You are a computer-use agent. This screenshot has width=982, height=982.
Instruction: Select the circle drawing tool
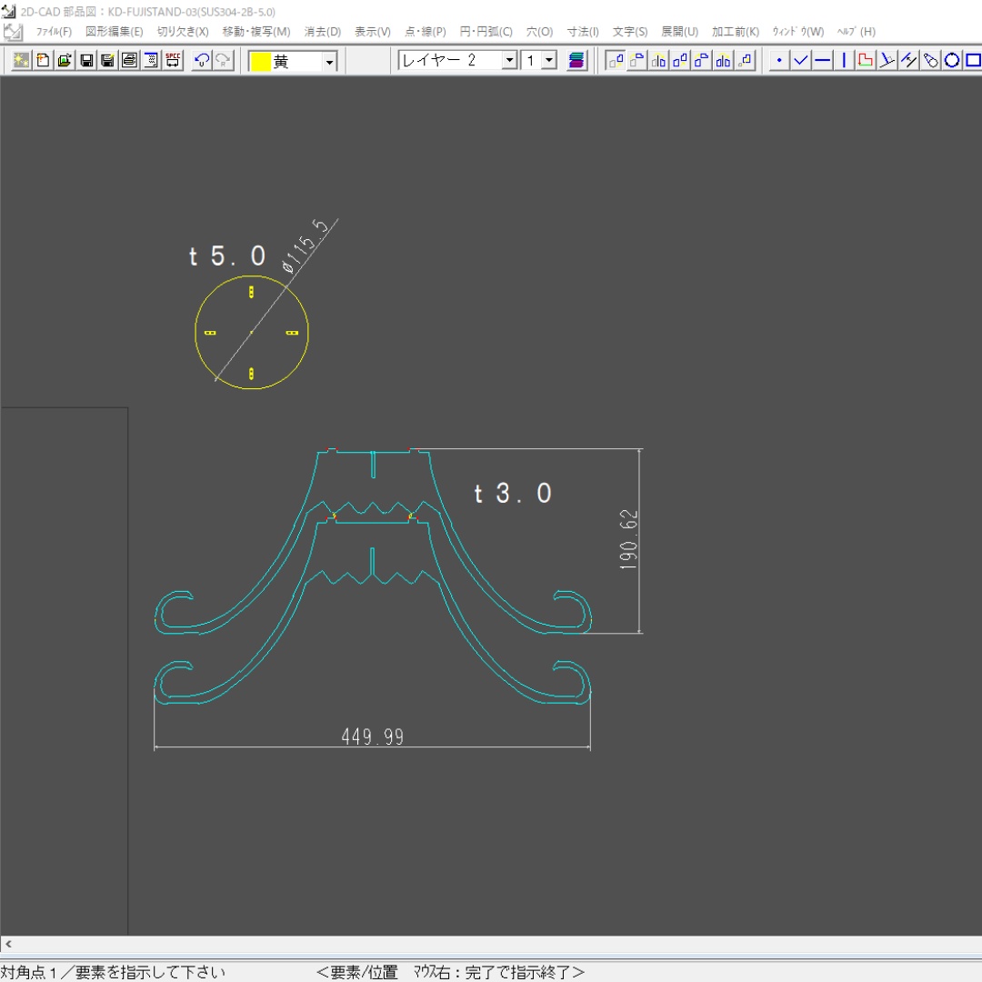tap(952, 61)
